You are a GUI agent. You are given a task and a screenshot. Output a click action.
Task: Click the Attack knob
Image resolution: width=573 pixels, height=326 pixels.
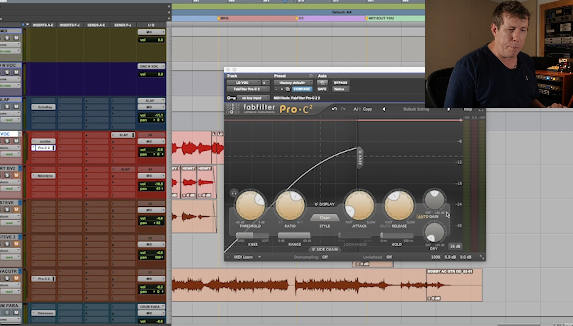pyautogui.click(x=359, y=206)
